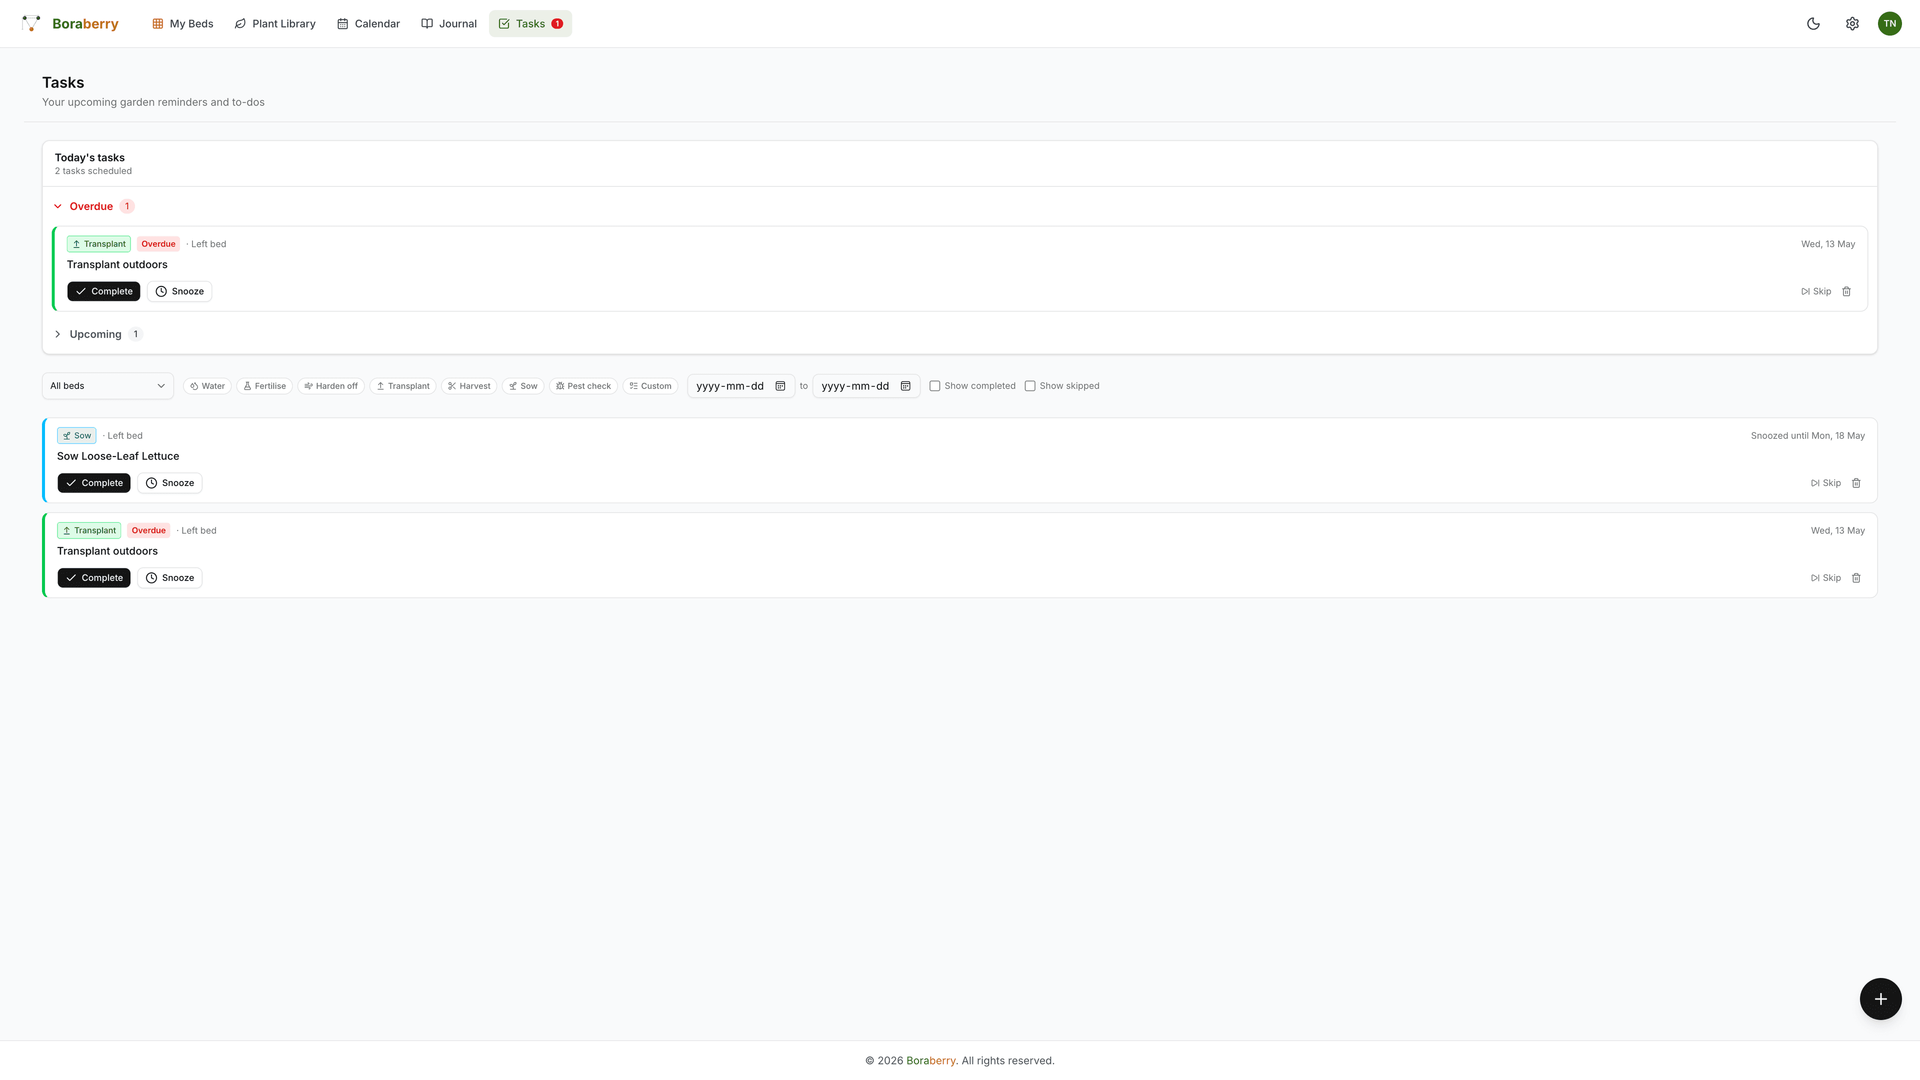The width and height of the screenshot is (1920, 1080).
Task: Select the Tasks nav tab
Action: (x=530, y=24)
